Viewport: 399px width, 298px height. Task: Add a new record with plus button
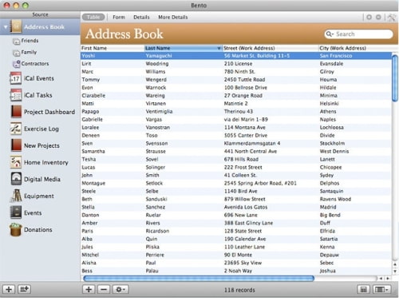coord(89,289)
